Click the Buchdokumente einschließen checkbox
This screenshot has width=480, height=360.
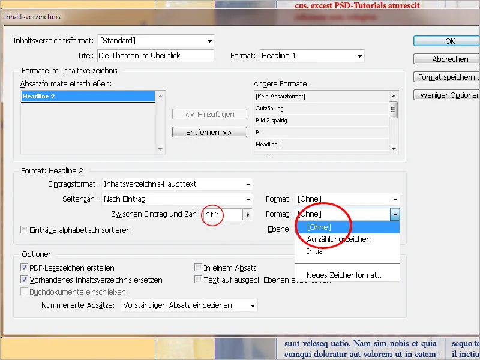pos(24,292)
